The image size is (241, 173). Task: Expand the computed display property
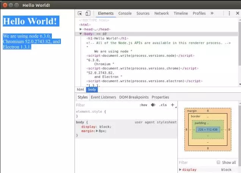point(180,170)
